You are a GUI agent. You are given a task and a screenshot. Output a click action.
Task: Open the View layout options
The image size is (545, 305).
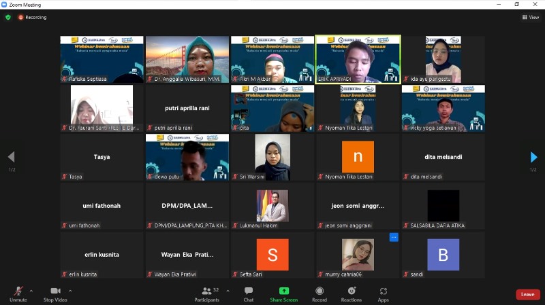(x=531, y=17)
